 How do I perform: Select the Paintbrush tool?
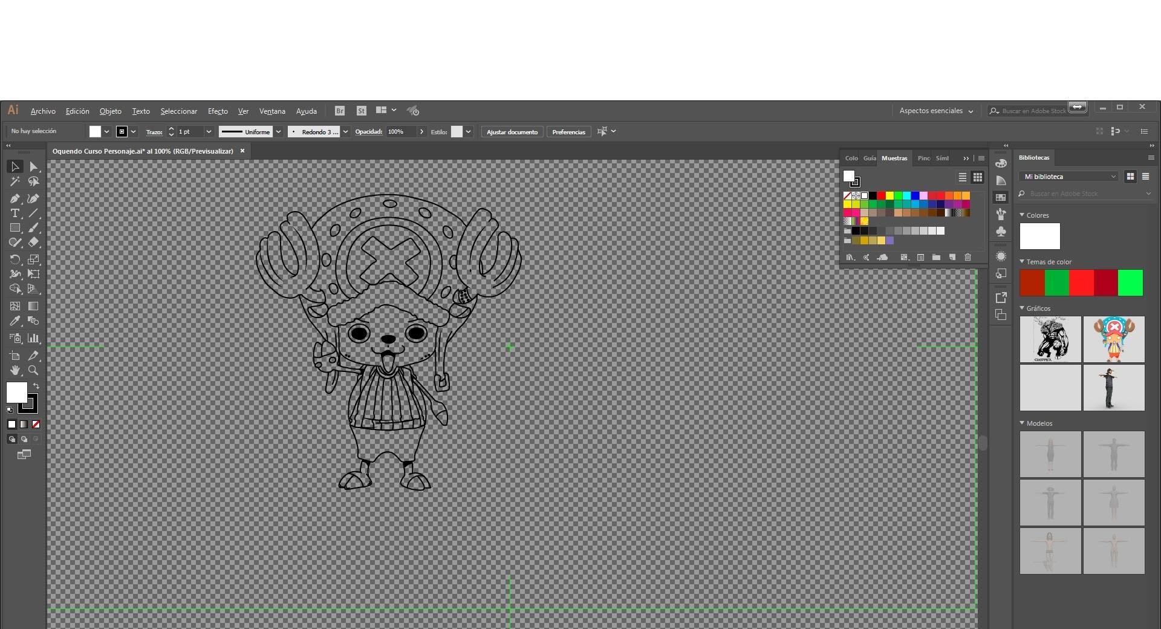(x=34, y=228)
